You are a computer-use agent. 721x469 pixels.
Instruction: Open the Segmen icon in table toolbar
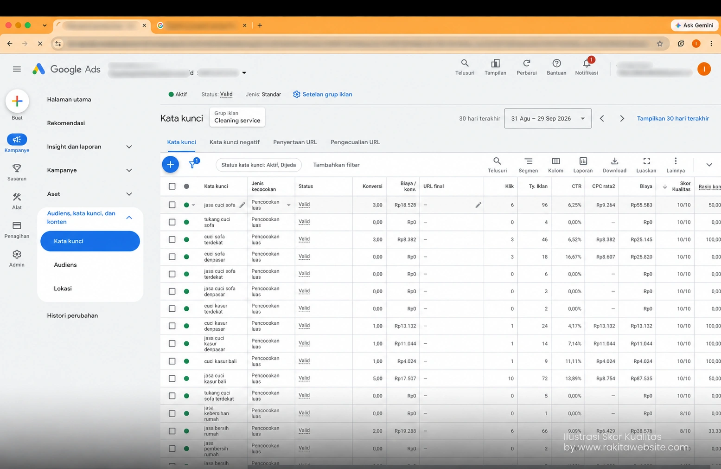coord(528,161)
